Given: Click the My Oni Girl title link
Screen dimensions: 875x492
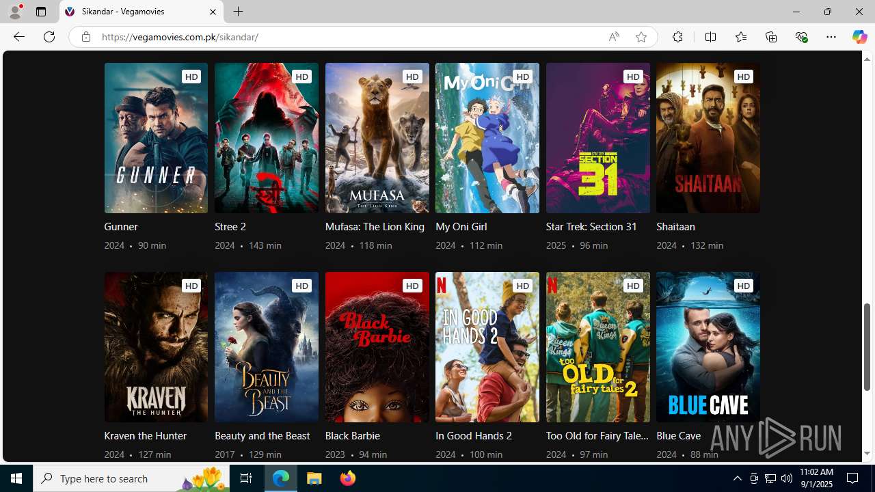Looking at the screenshot, I should click(x=461, y=227).
